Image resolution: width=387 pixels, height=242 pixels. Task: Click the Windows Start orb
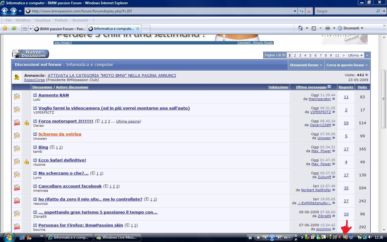(x=8, y=237)
